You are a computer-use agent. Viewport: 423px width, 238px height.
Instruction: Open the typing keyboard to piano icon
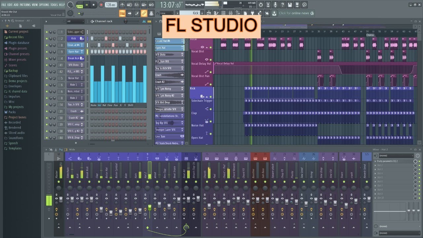(x=122, y=13)
